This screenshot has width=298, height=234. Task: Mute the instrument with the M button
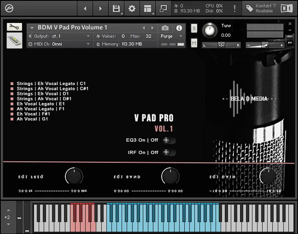(194, 43)
